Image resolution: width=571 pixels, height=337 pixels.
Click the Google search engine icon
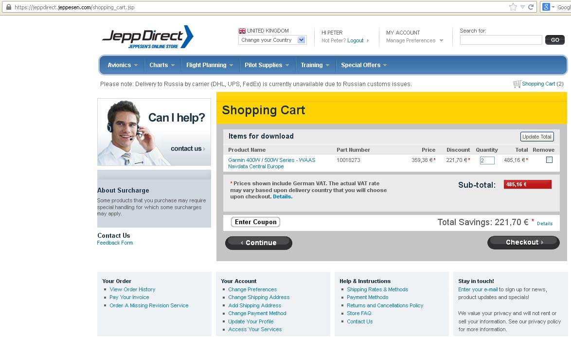[x=546, y=7]
